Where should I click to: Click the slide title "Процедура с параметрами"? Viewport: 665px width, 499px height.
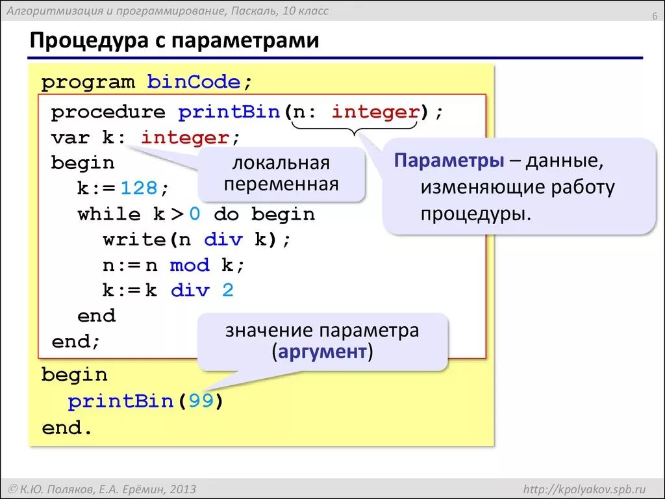(x=174, y=41)
